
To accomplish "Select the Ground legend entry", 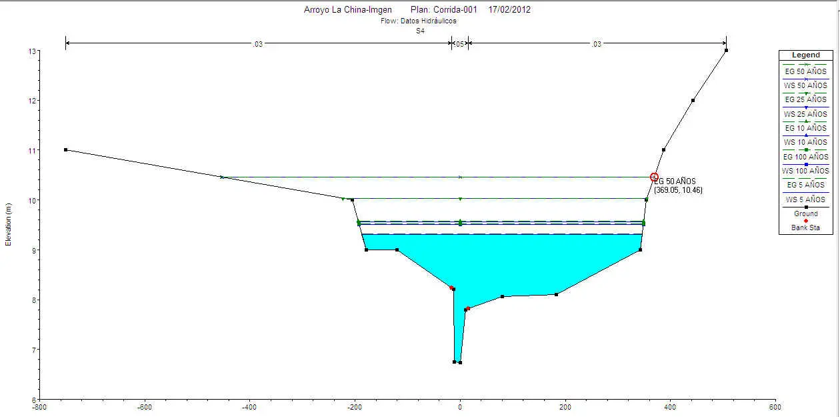I will tap(805, 214).
